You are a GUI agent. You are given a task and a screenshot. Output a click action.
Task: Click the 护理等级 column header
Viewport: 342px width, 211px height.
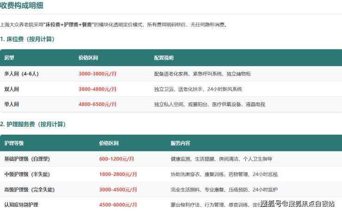tap(14, 143)
